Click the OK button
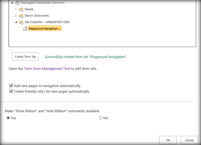The image size is (201, 145). pos(168,140)
